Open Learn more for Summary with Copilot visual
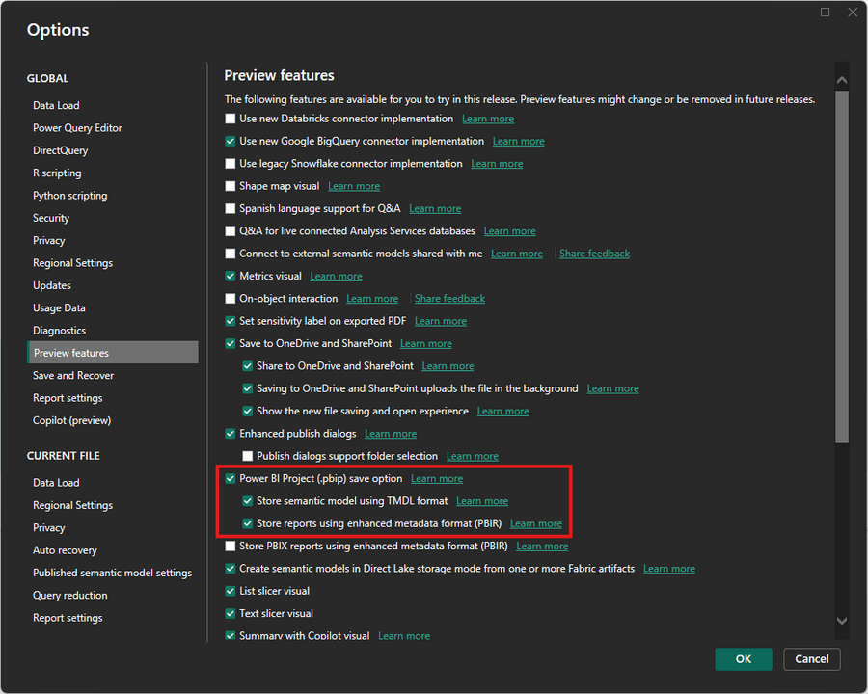This screenshot has height=694, width=868. click(x=404, y=636)
